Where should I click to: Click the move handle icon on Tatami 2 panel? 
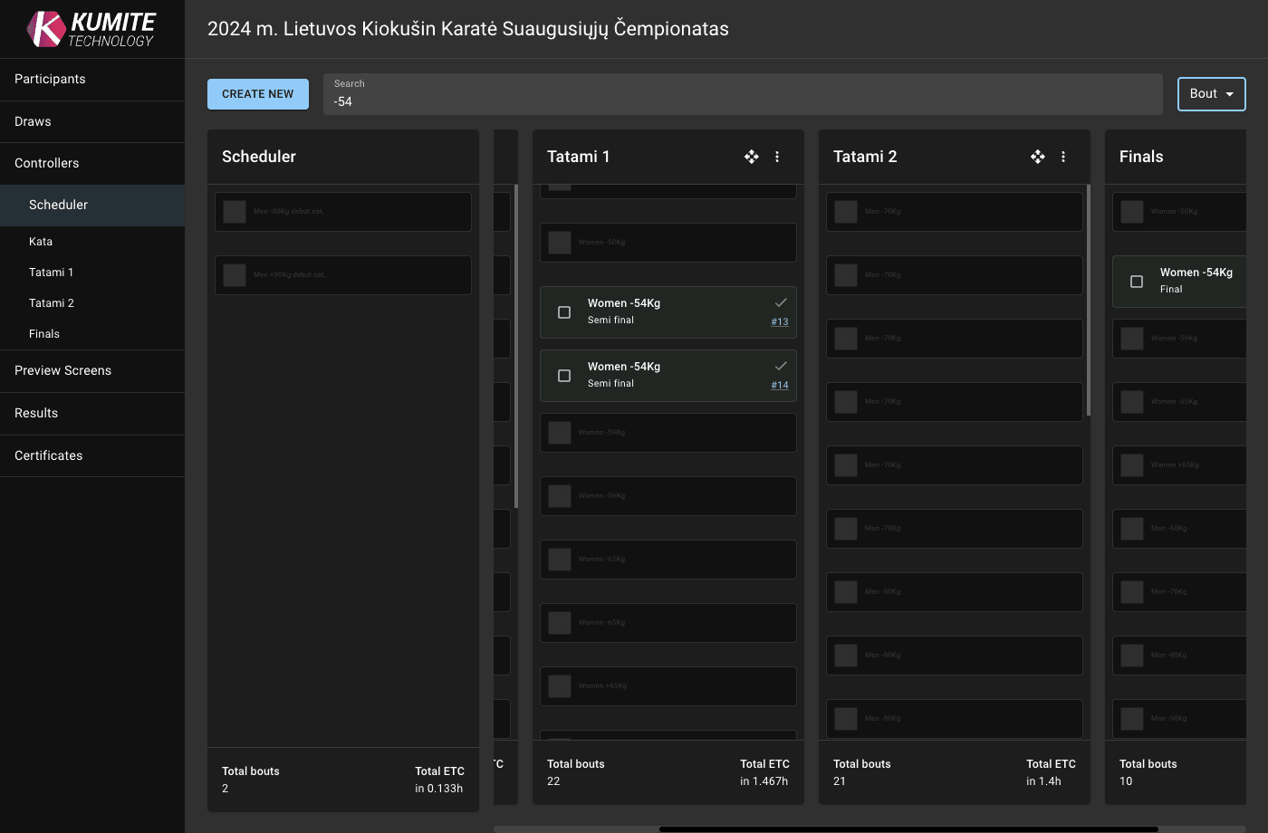point(1037,156)
